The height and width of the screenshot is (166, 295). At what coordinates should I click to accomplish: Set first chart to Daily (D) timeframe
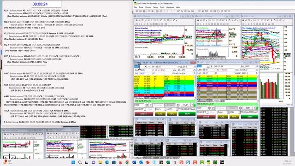pos(159,24)
